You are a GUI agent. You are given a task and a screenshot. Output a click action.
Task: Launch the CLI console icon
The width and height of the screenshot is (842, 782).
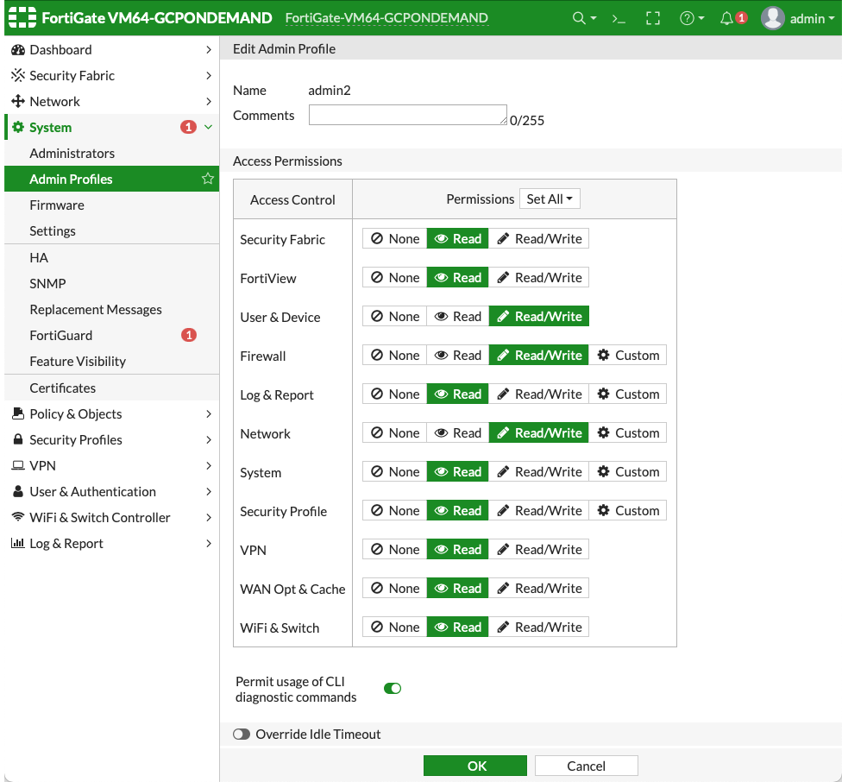tap(619, 18)
